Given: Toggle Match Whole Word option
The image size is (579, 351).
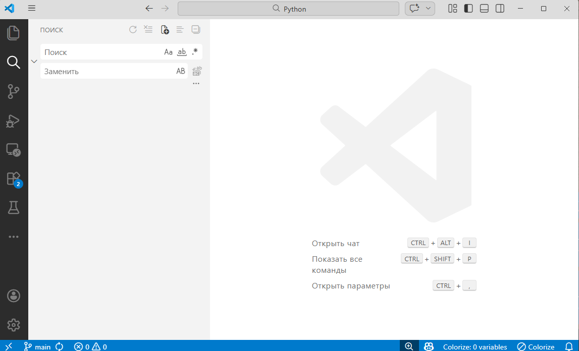Looking at the screenshot, I should point(182,52).
